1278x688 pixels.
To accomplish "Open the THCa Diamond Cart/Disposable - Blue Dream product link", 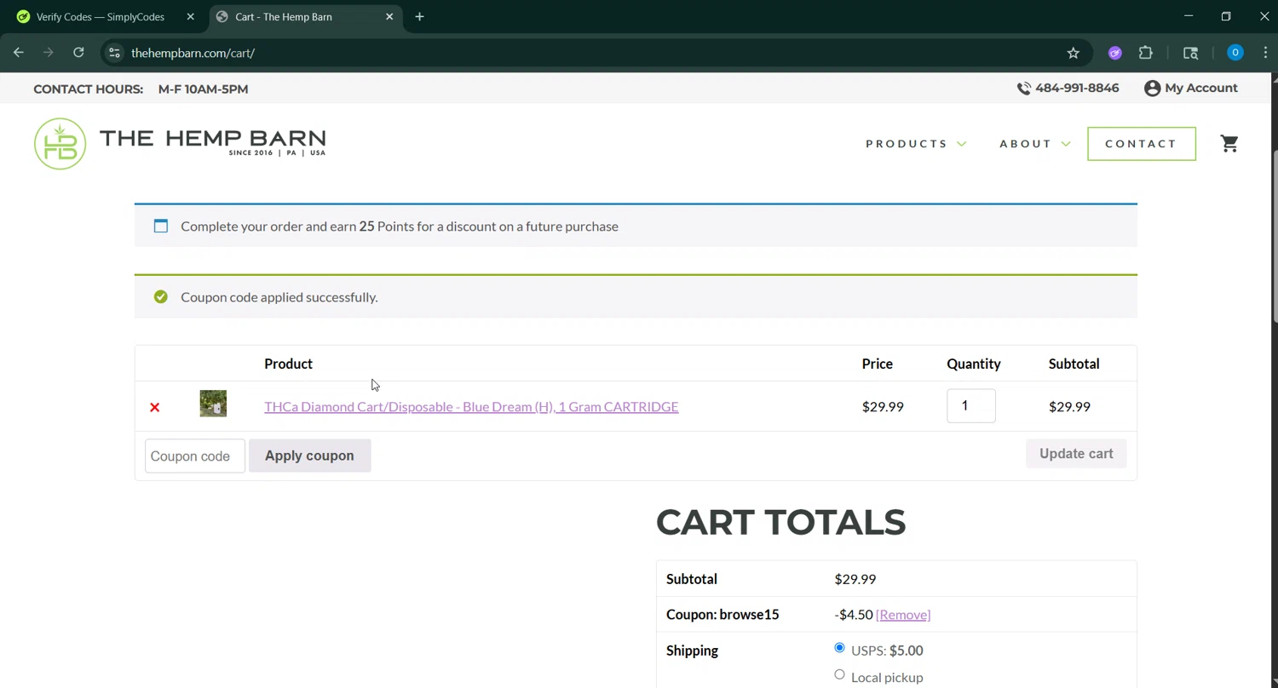I will tap(471, 406).
